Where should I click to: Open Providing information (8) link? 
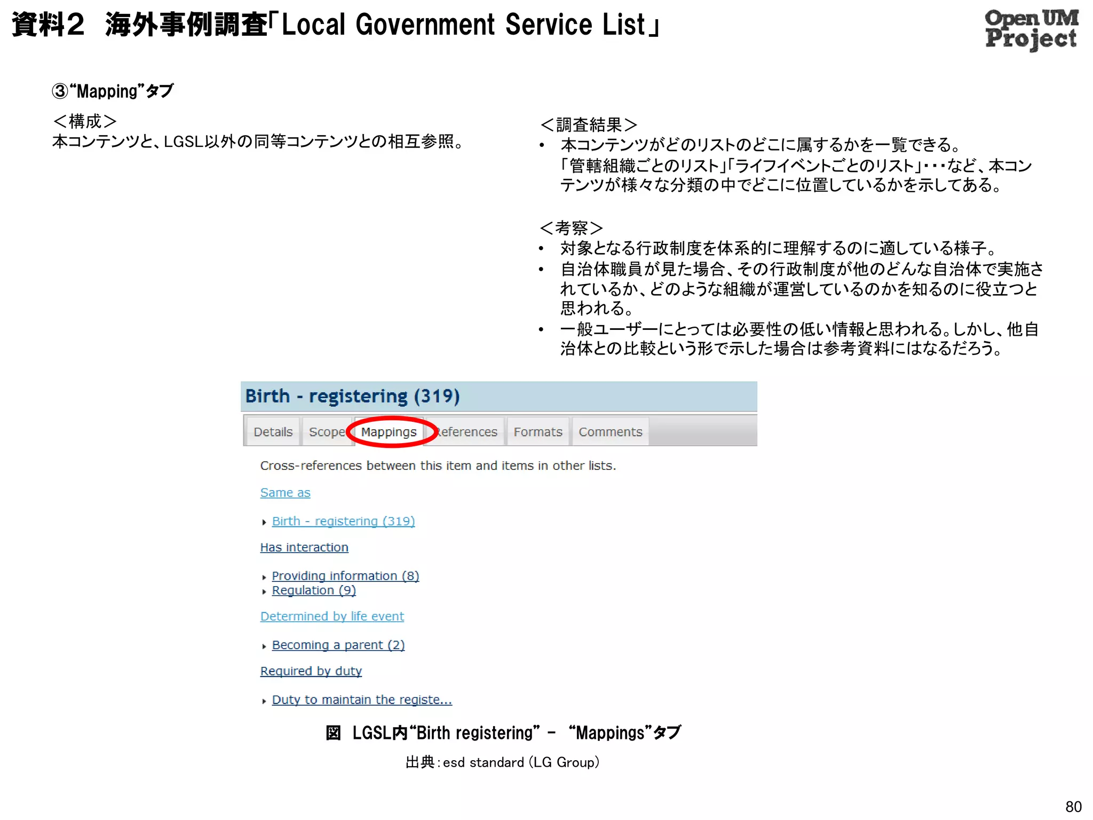(345, 575)
